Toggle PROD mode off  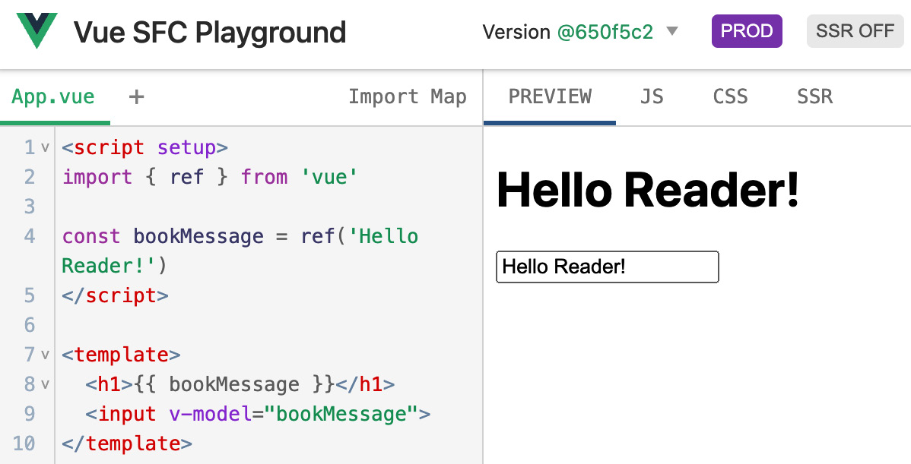pyautogui.click(x=747, y=30)
